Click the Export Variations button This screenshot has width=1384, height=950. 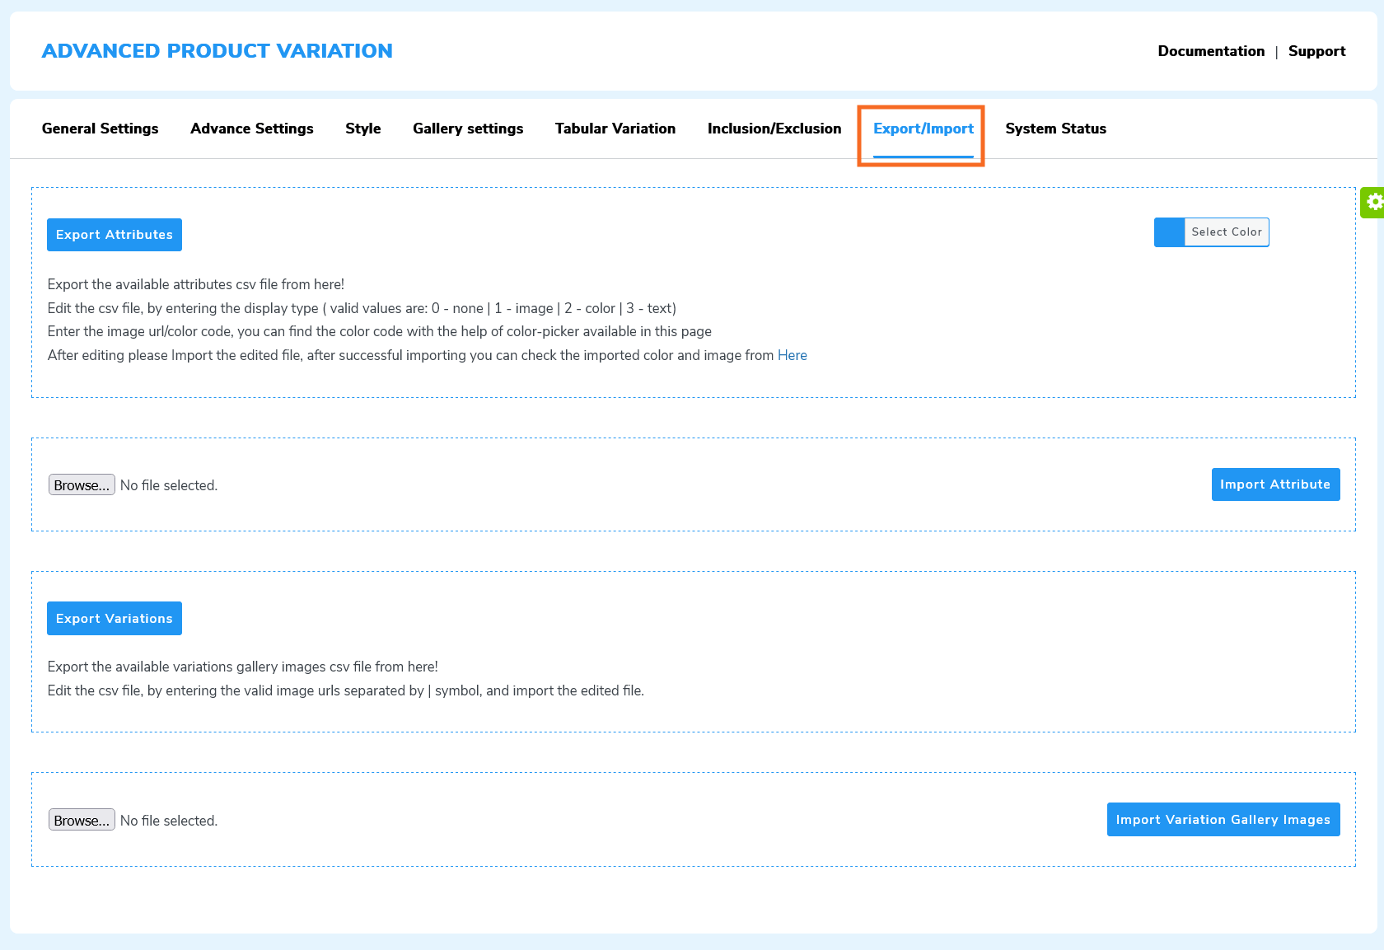tap(114, 618)
